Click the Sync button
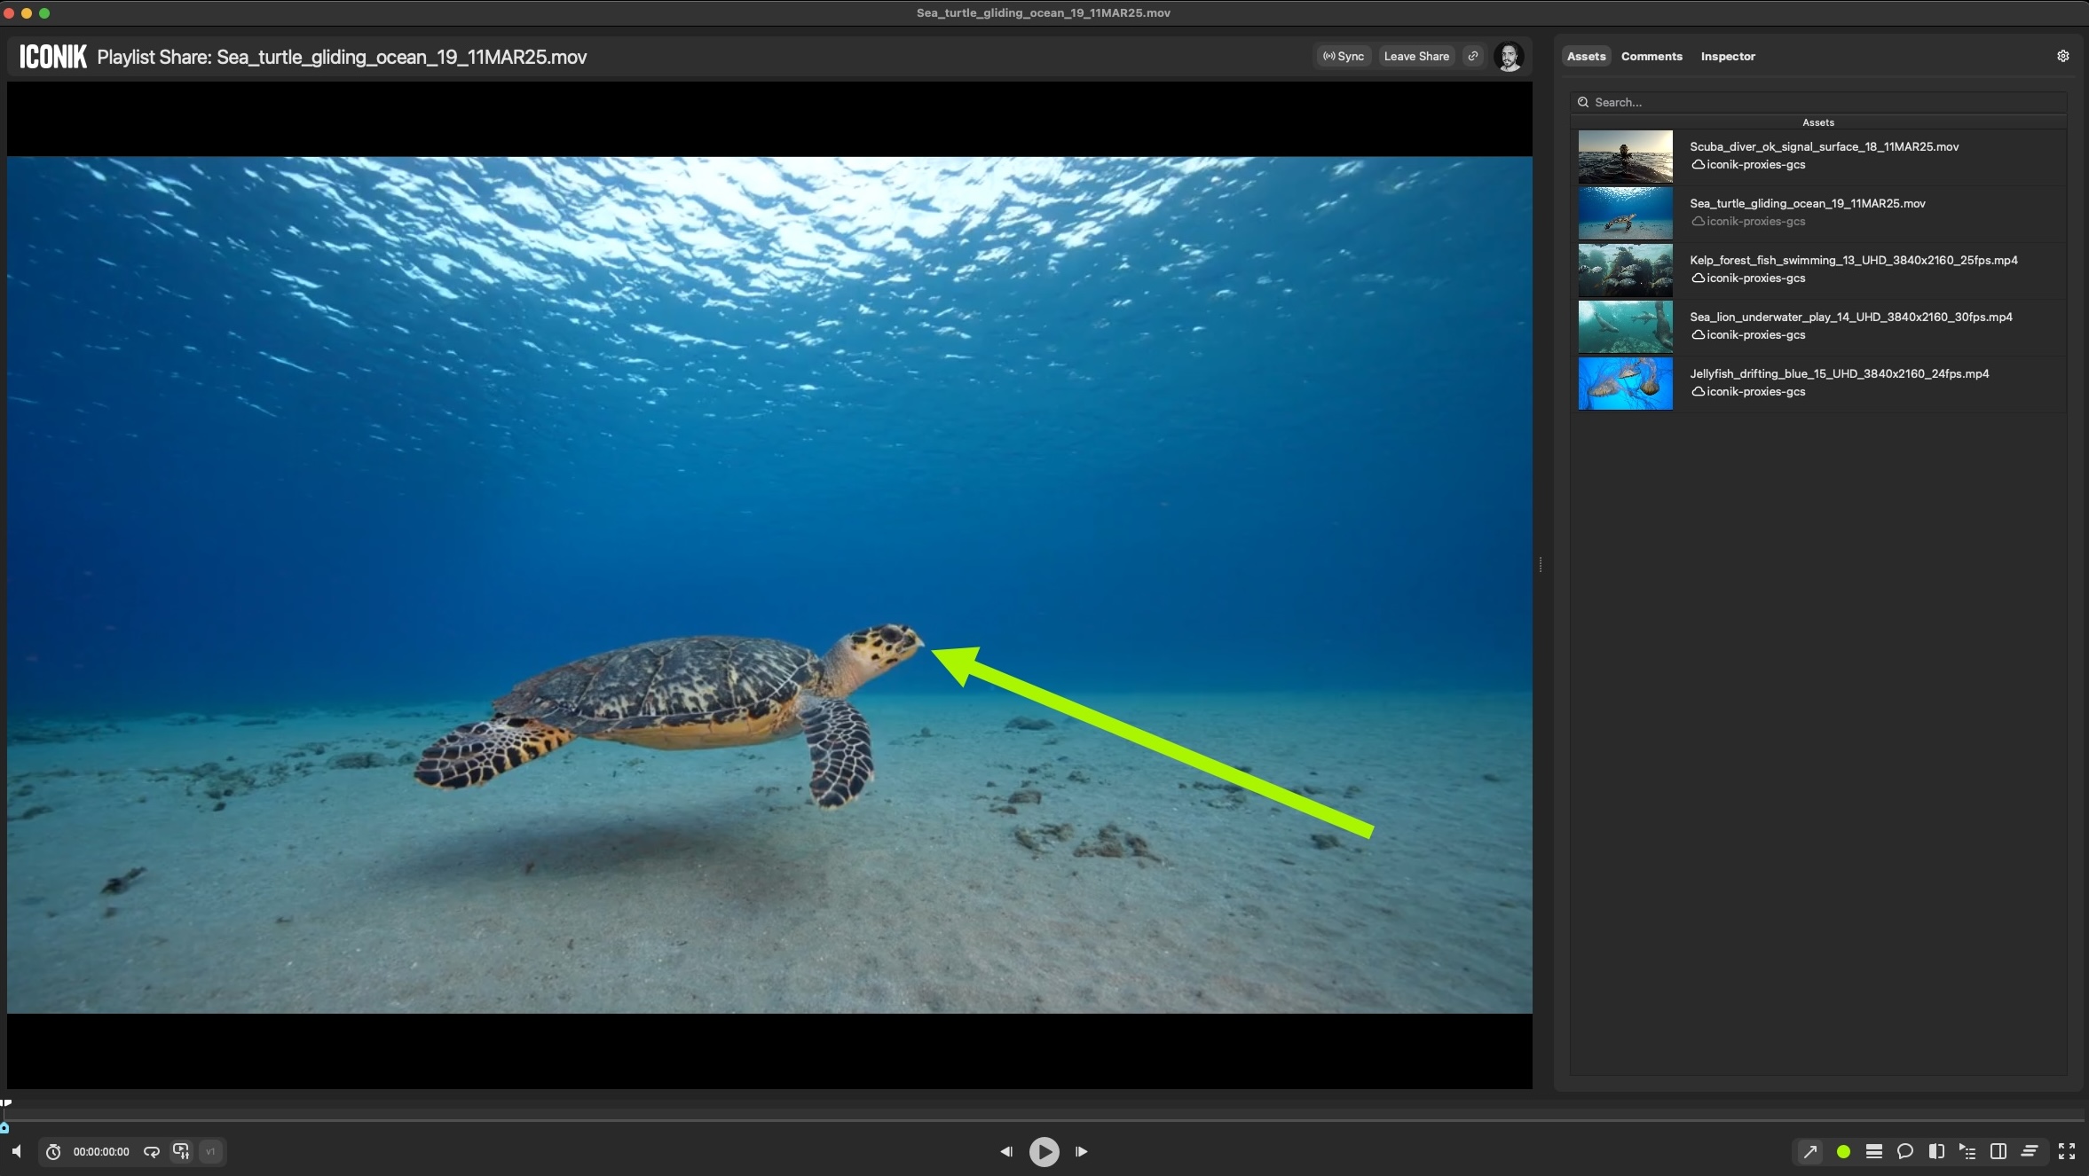 point(1343,56)
